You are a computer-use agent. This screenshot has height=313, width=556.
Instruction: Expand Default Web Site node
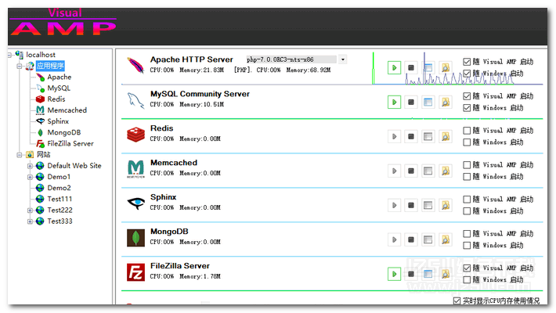30,166
